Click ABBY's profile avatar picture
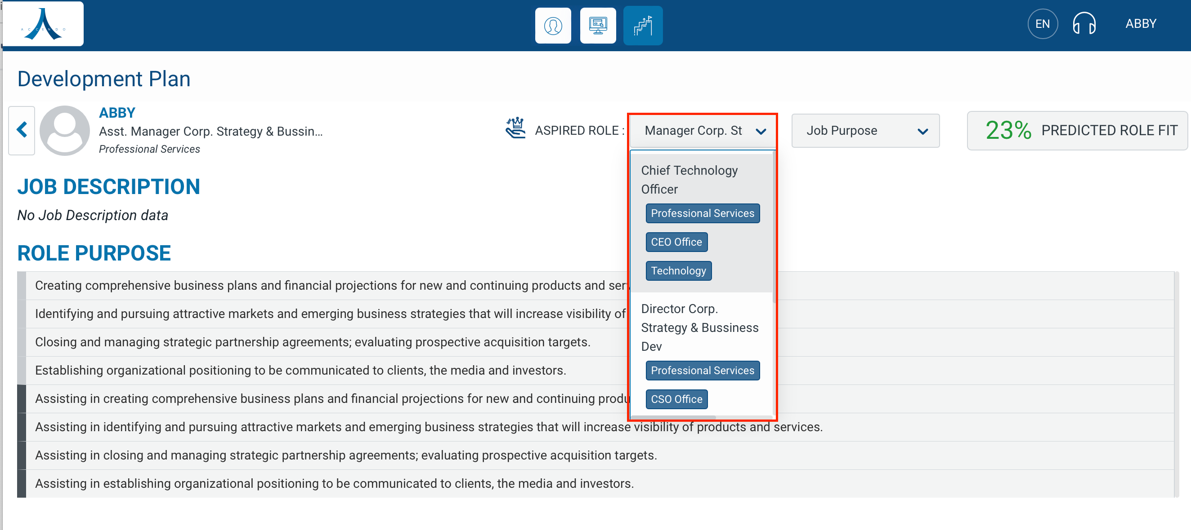Viewport: 1191px width, 530px height. click(x=64, y=131)
